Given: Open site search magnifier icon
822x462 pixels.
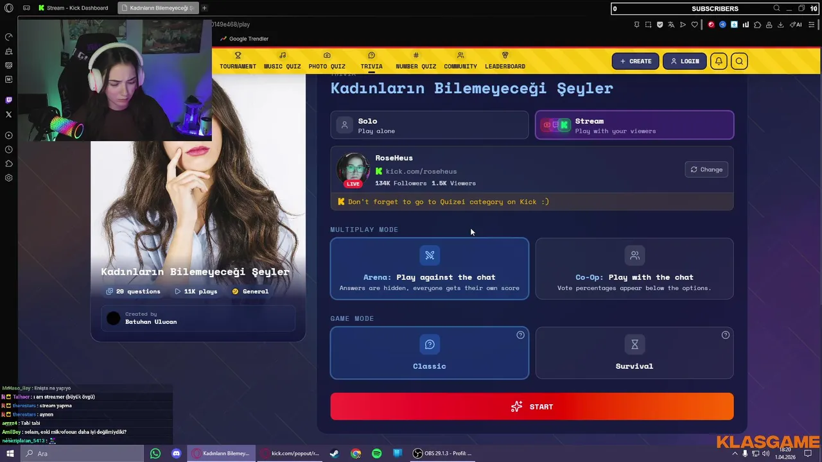Looking at the screenshot, I should pyautogui.click(x=739, y=61).
